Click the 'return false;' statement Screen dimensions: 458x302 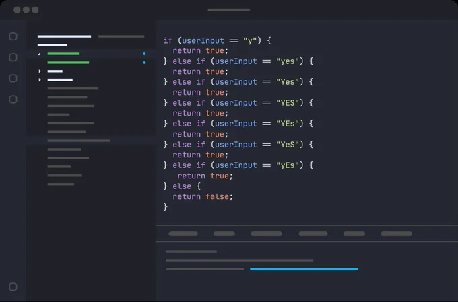pos(203,196)
